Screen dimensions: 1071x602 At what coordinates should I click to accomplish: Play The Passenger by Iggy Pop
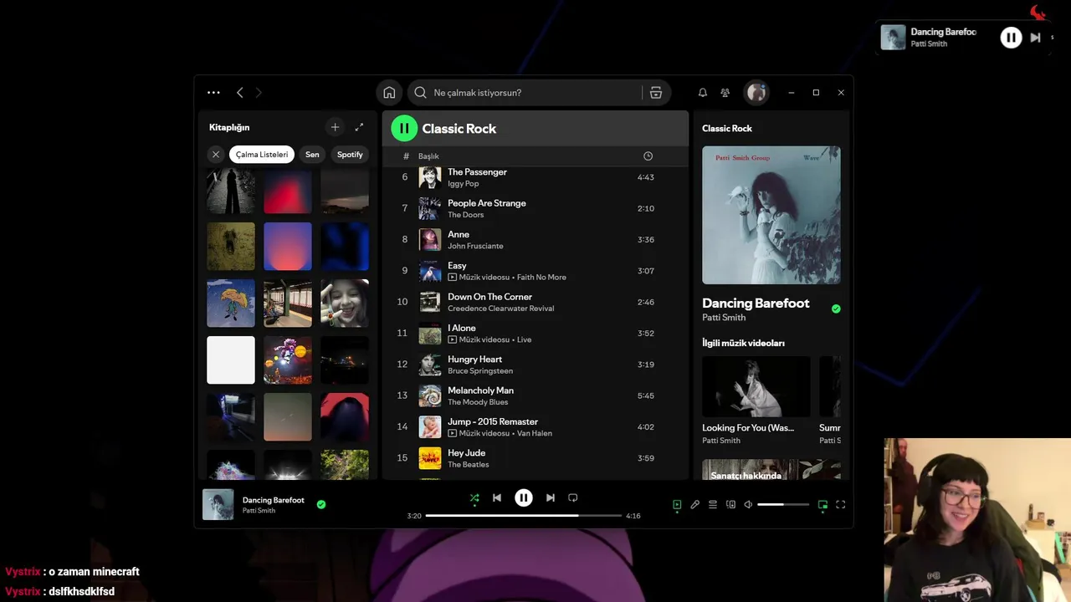click(535, 177)
